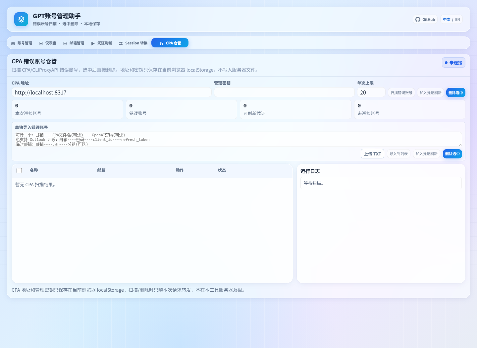Switch language to 中文
This screenshot has width=477, height=348.
tap(447, 20)
